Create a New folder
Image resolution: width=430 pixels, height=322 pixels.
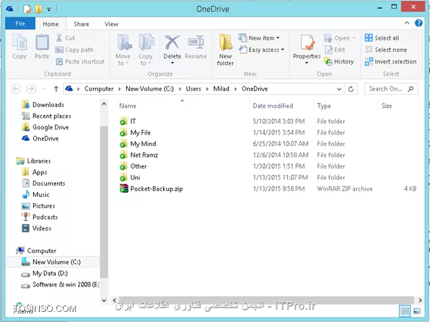(x=225, y=50)
